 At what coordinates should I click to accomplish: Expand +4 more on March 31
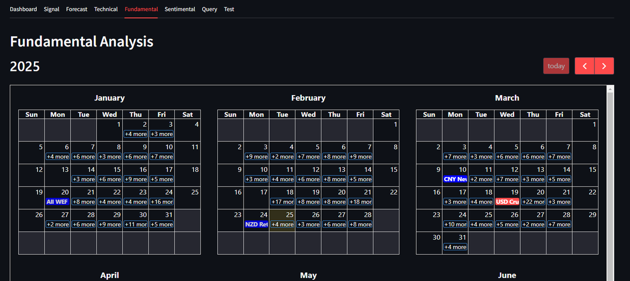[x=455, y=247]
